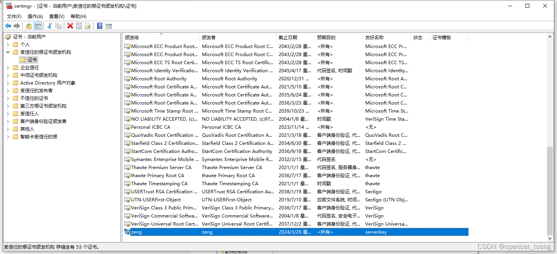Select Microsoft Identity Verification certificate name
The height and width of the screenshot is (254, 557).
point(165,71)
